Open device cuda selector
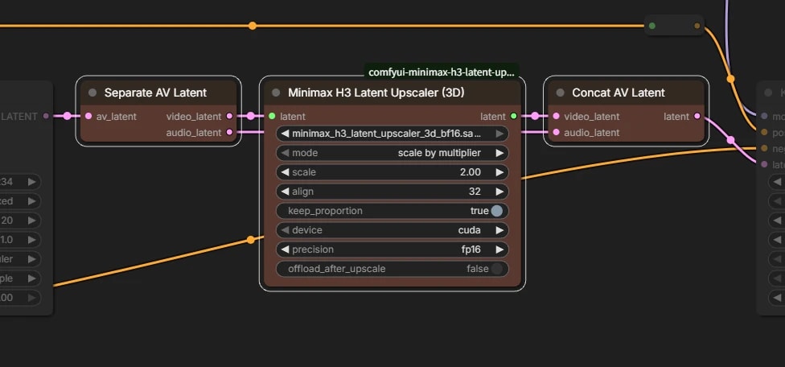The width and height of the screenshot is (785, 367). pyautogui.click(x=392, y=230)
